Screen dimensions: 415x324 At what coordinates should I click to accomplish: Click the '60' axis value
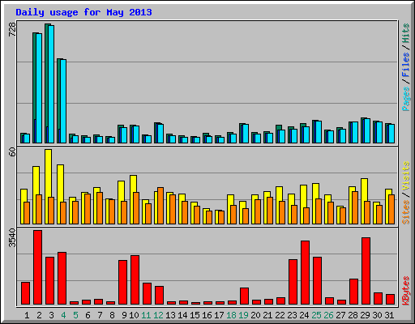(12, 152)
